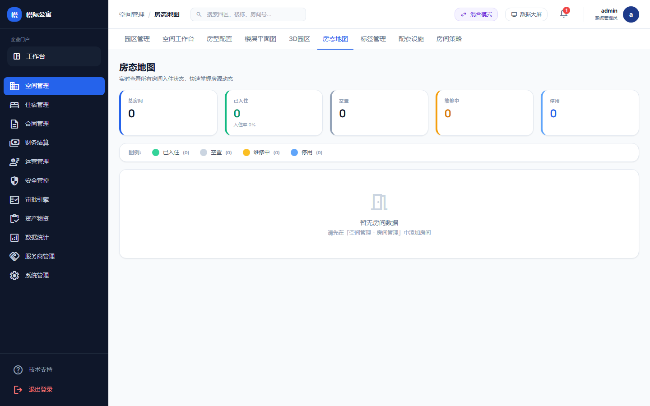
Task: Open 服务商管理 in the sidebar
Action: click(x=41, y=256)
